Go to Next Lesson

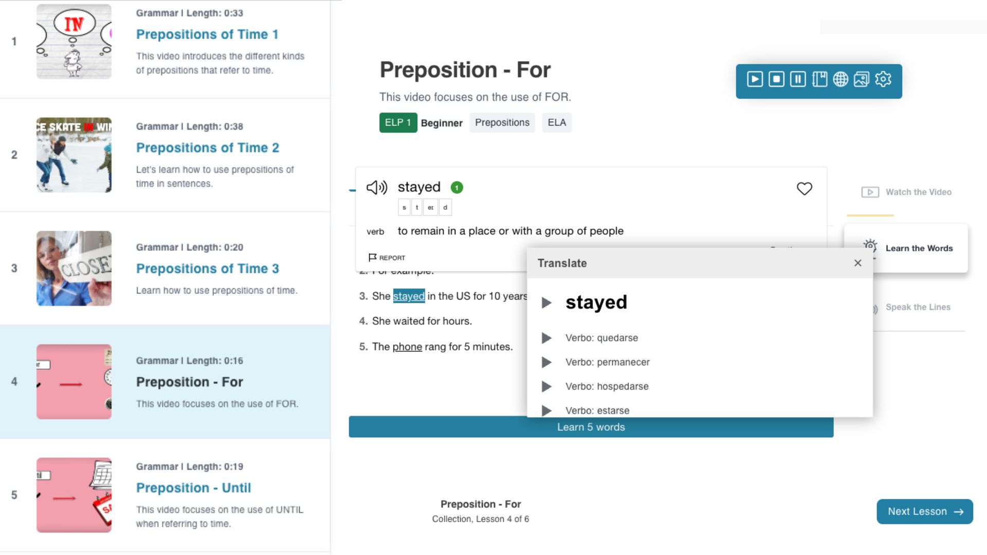(x=924, y=511)
